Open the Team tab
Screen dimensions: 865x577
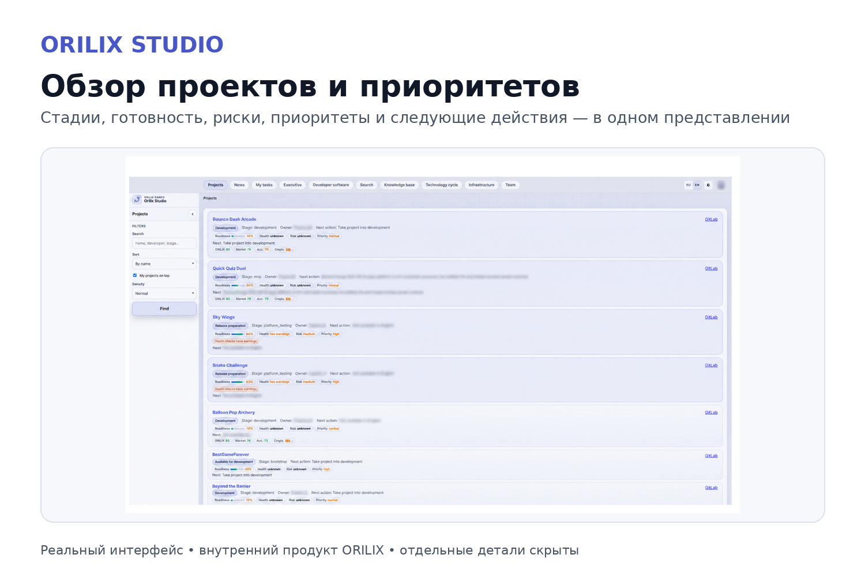(510, 185)
